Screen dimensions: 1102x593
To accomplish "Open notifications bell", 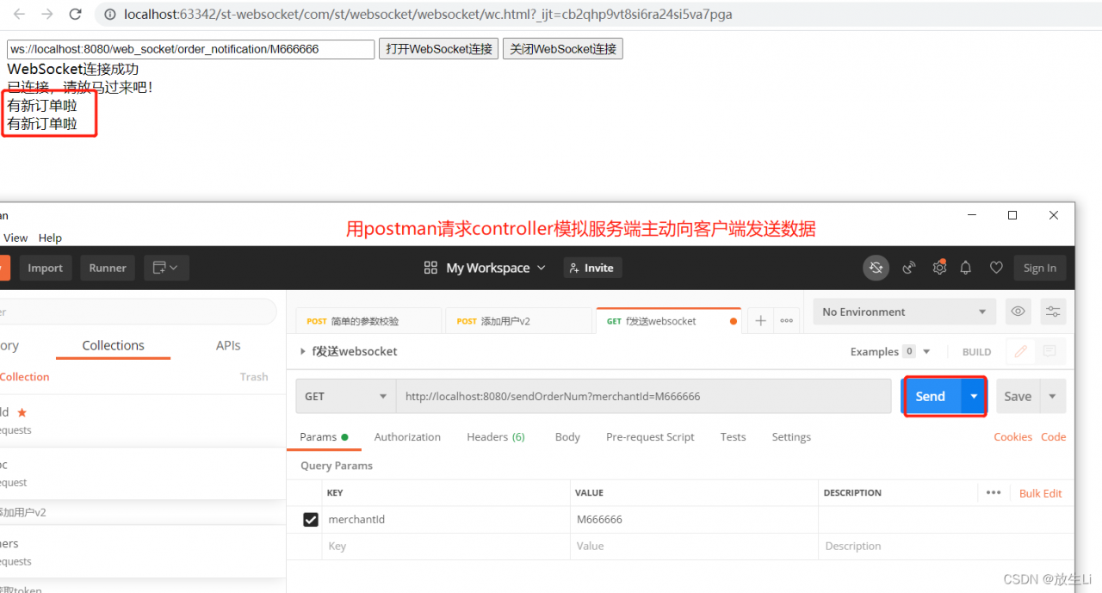I will coord(966,268).
